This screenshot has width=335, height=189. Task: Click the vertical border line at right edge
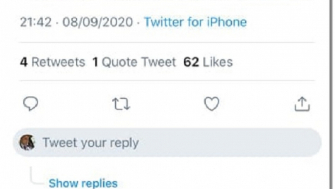pos(331,94)
